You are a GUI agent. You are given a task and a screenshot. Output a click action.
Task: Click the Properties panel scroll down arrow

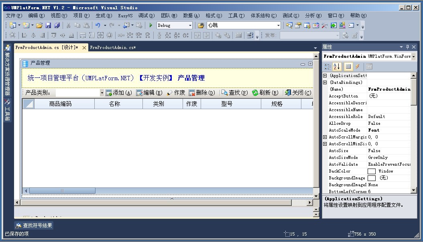pyautogui.click(x=413, y=190)
